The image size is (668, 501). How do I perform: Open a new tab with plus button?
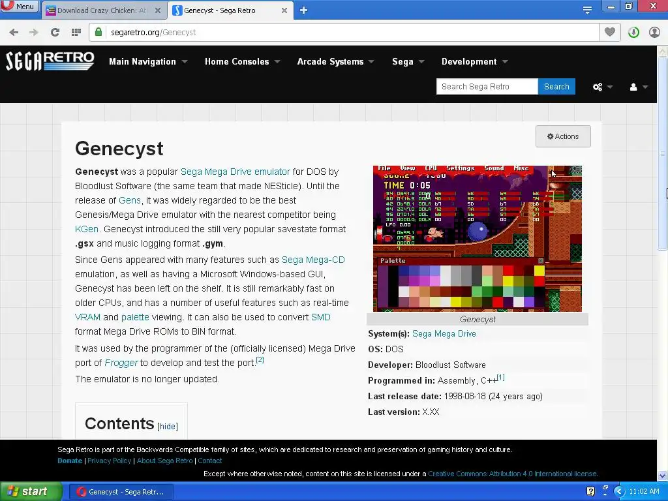tap(303, 10)
